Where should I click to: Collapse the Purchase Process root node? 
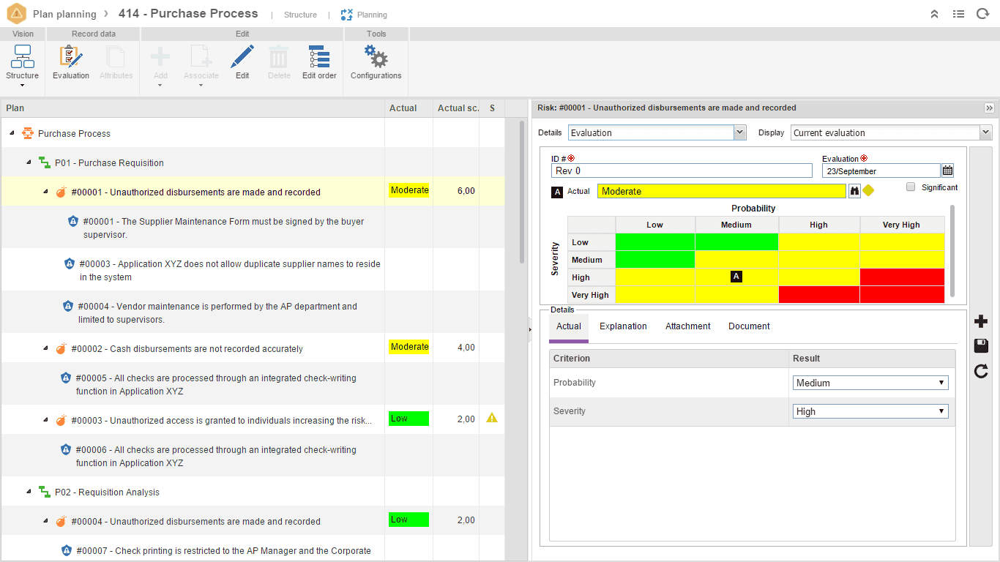tap(12, 133)
